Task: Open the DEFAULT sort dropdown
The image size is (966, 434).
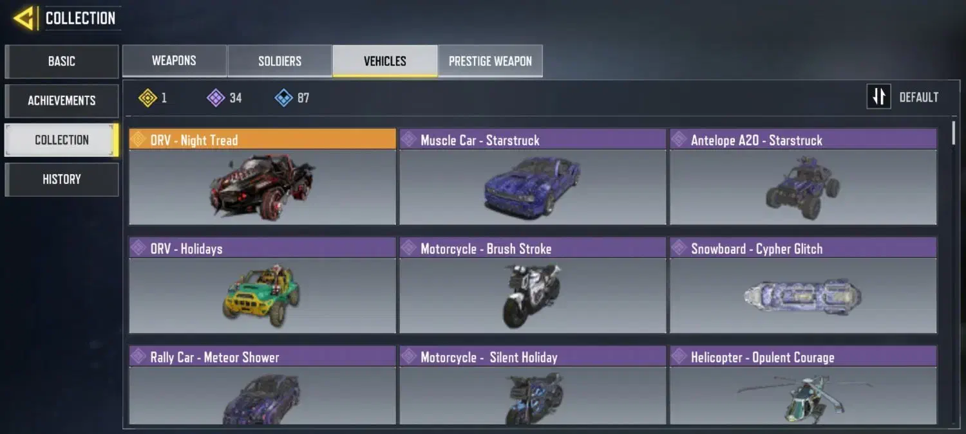Action: tap(918, 98)
